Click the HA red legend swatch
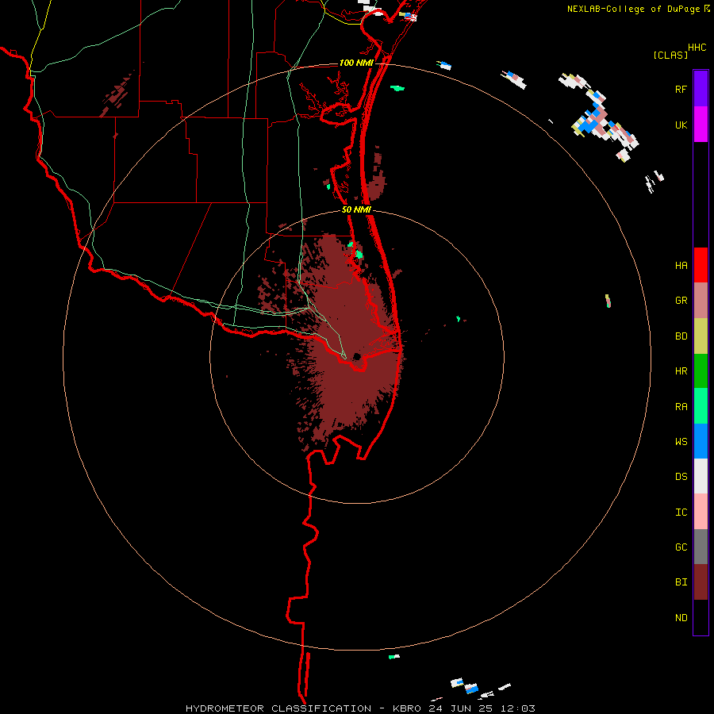Image resolution: width=714 pixels, height=714 pixels. coord(701,265)
